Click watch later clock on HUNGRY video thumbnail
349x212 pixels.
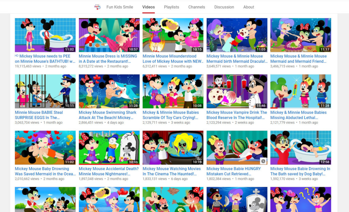(263, 161)
